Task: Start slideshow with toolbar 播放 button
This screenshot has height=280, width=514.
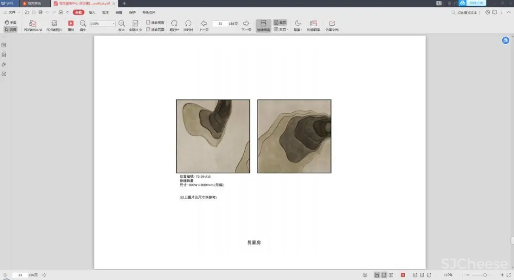Action: pyautogui.click(x=71, y=26)
